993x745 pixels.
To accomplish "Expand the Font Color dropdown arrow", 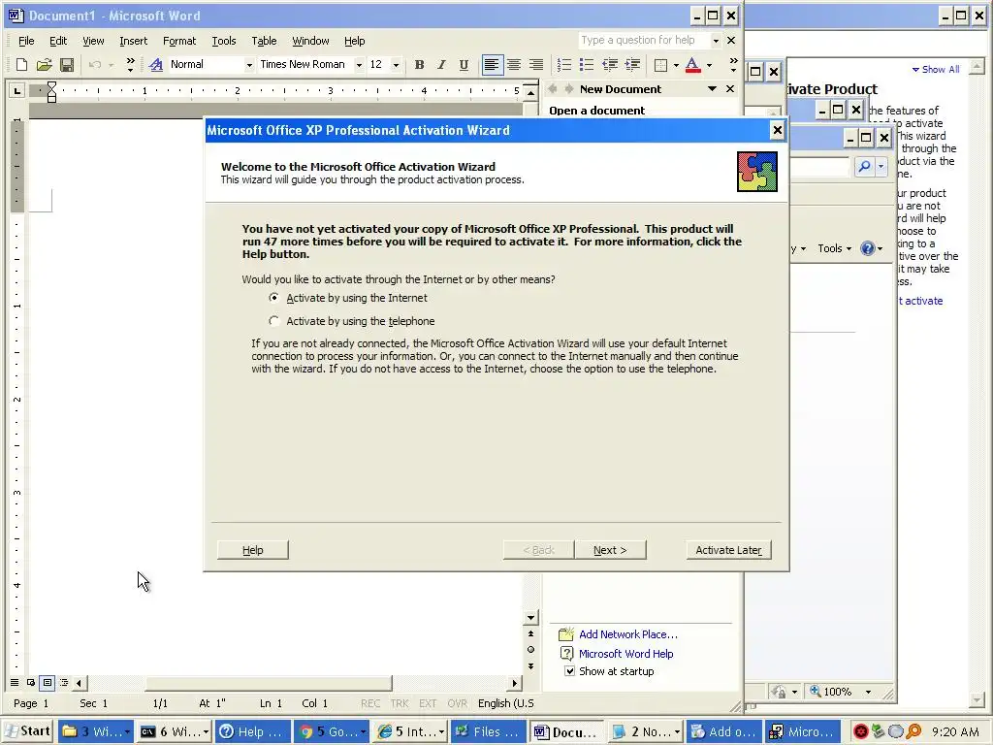I will [x=709, y=65].
